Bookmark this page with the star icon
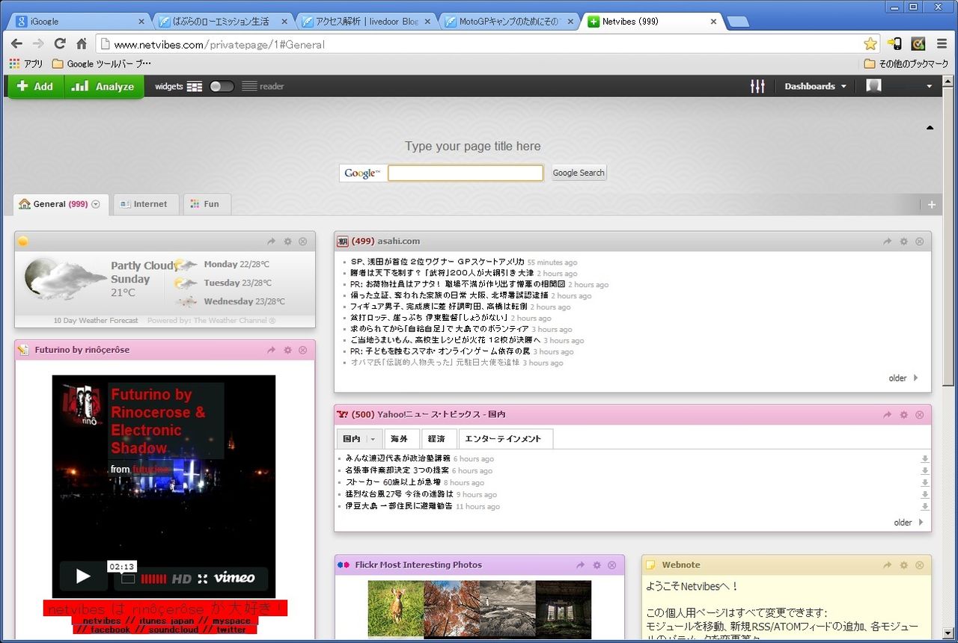The height and width of the screenshot is (643, 958). point(870,44)
